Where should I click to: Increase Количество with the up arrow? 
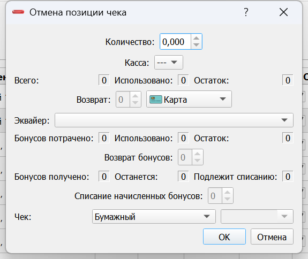(x=196, y=38)
